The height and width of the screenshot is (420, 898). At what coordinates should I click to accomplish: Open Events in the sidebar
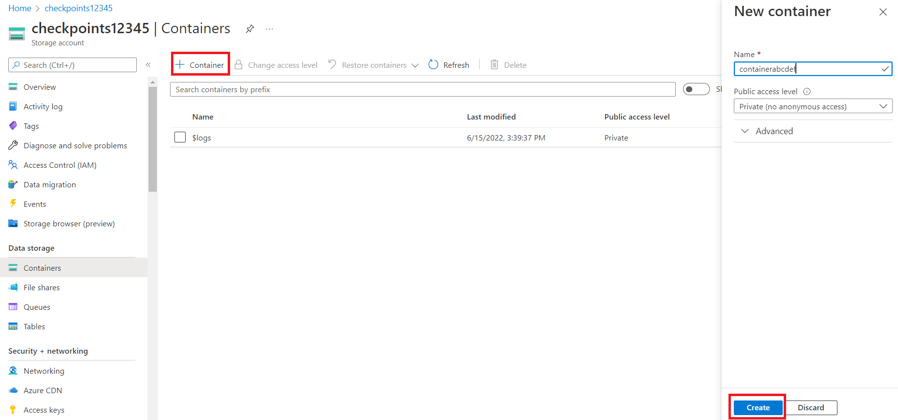tap(35, 204)
